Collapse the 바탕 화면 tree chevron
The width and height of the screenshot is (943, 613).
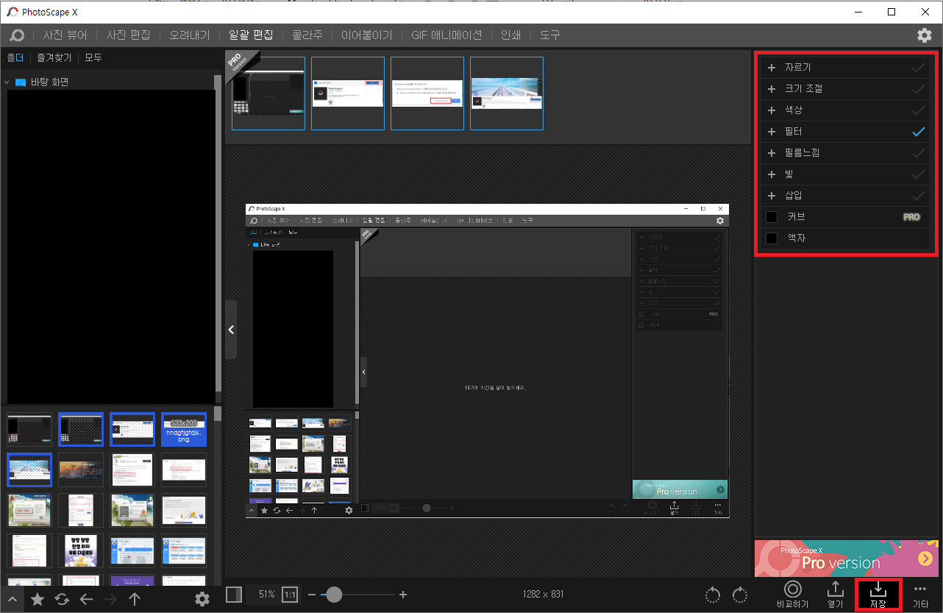coord(7,82)
